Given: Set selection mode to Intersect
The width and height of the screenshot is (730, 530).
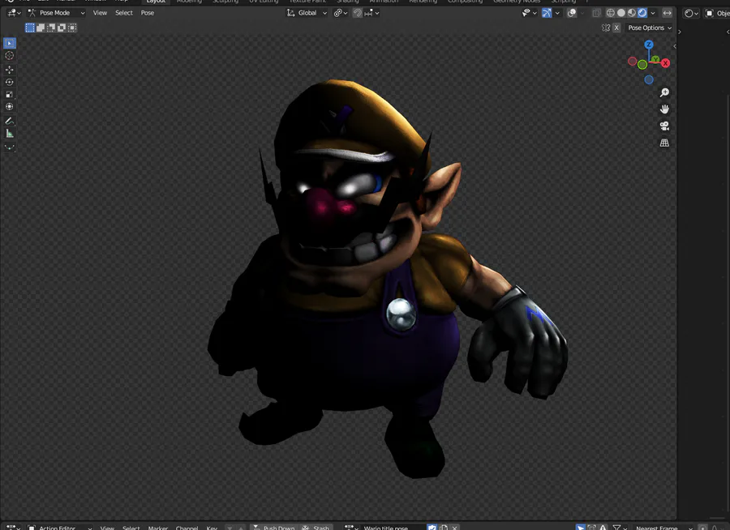Looking at the screenshot, I should pos(71,28).
